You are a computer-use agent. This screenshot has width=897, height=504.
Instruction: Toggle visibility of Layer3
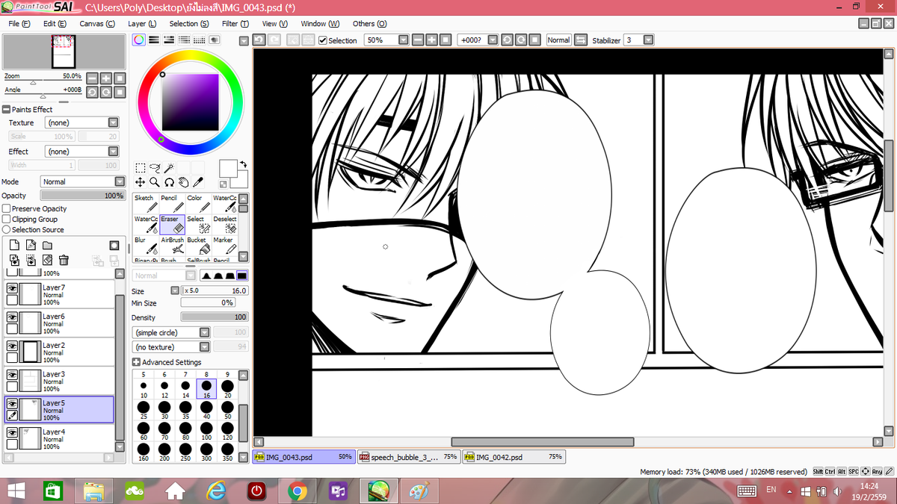pos(12,374)
